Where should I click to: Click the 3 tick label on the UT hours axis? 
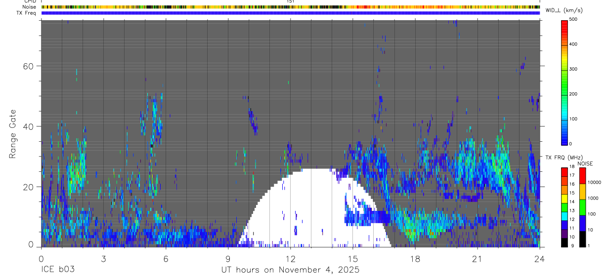pos(103,259)
